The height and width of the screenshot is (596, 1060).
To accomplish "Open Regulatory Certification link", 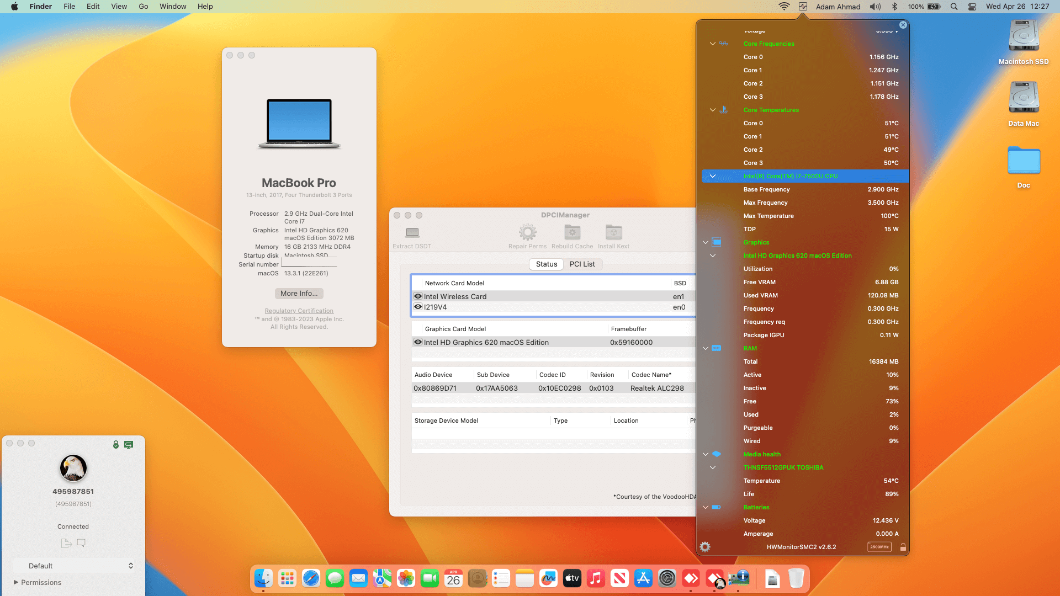I will click(299, 311).
